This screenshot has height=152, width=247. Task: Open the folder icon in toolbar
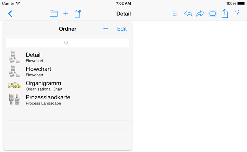[x=54, y=13]
